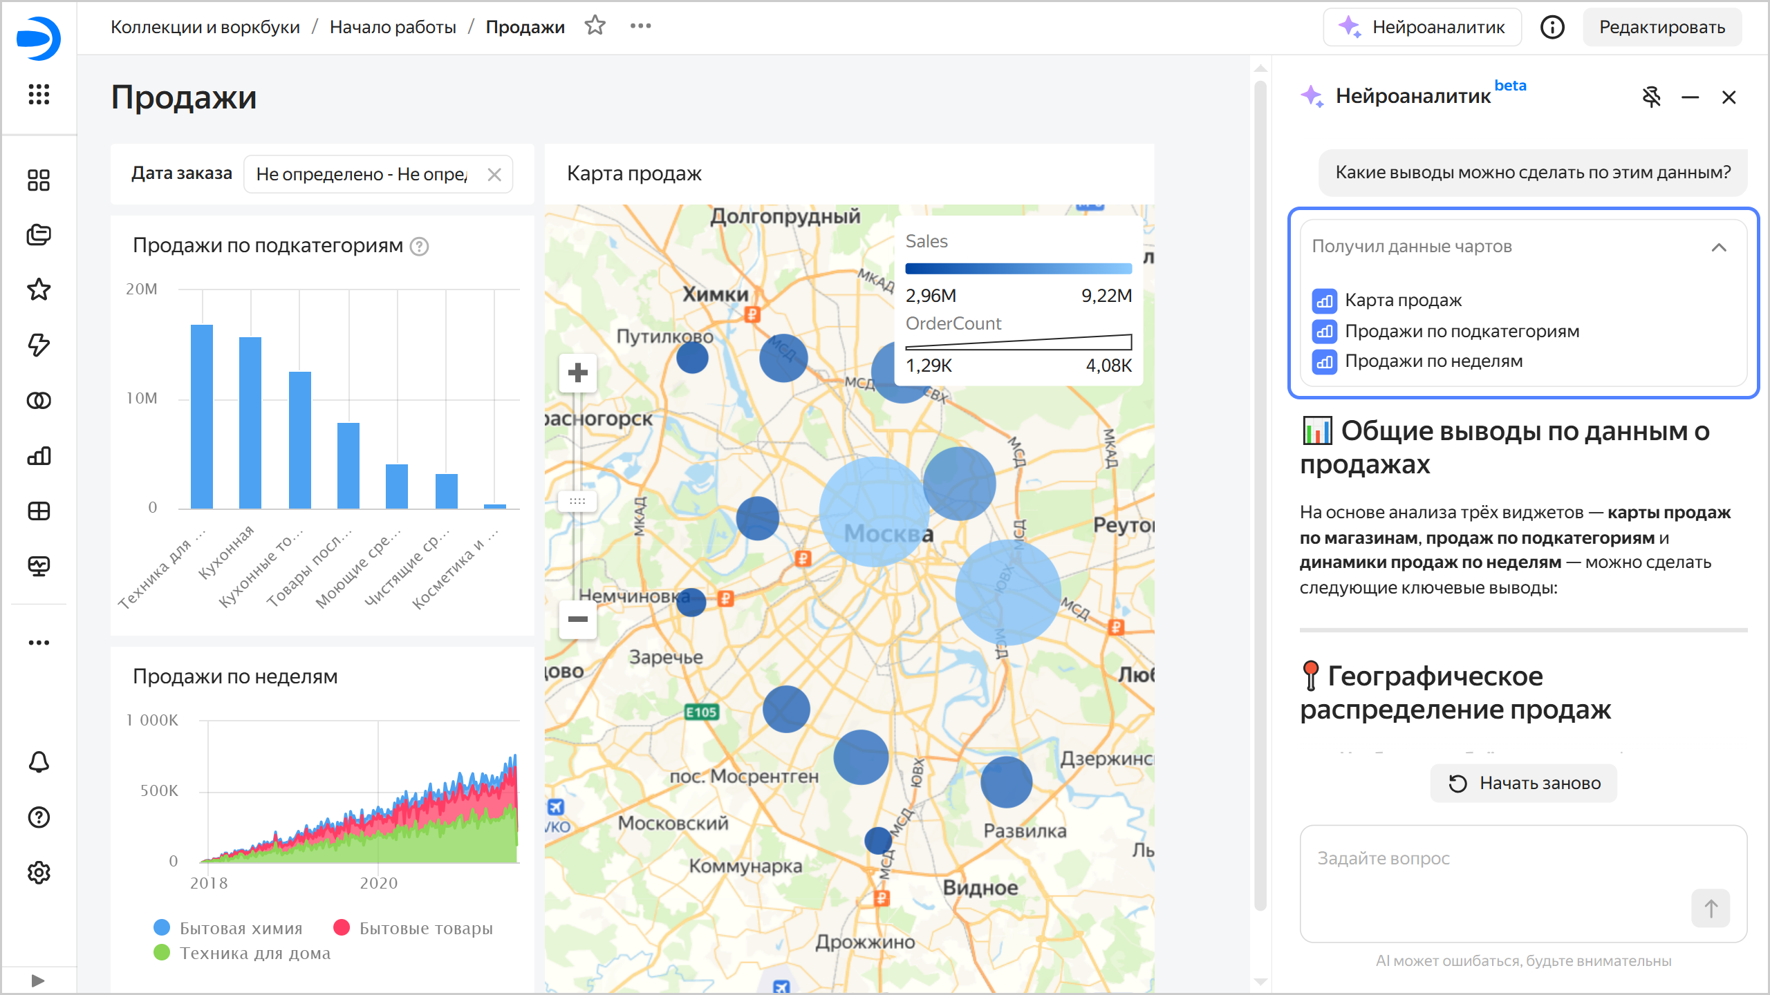Go to Коллекции и воркбуки breadcrumb
This screenshot has height=995, width=1770.
click(x=205, y=27)
